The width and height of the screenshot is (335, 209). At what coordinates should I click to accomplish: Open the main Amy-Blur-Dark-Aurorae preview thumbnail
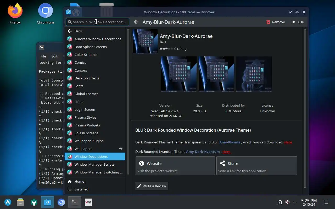point(145,42)
